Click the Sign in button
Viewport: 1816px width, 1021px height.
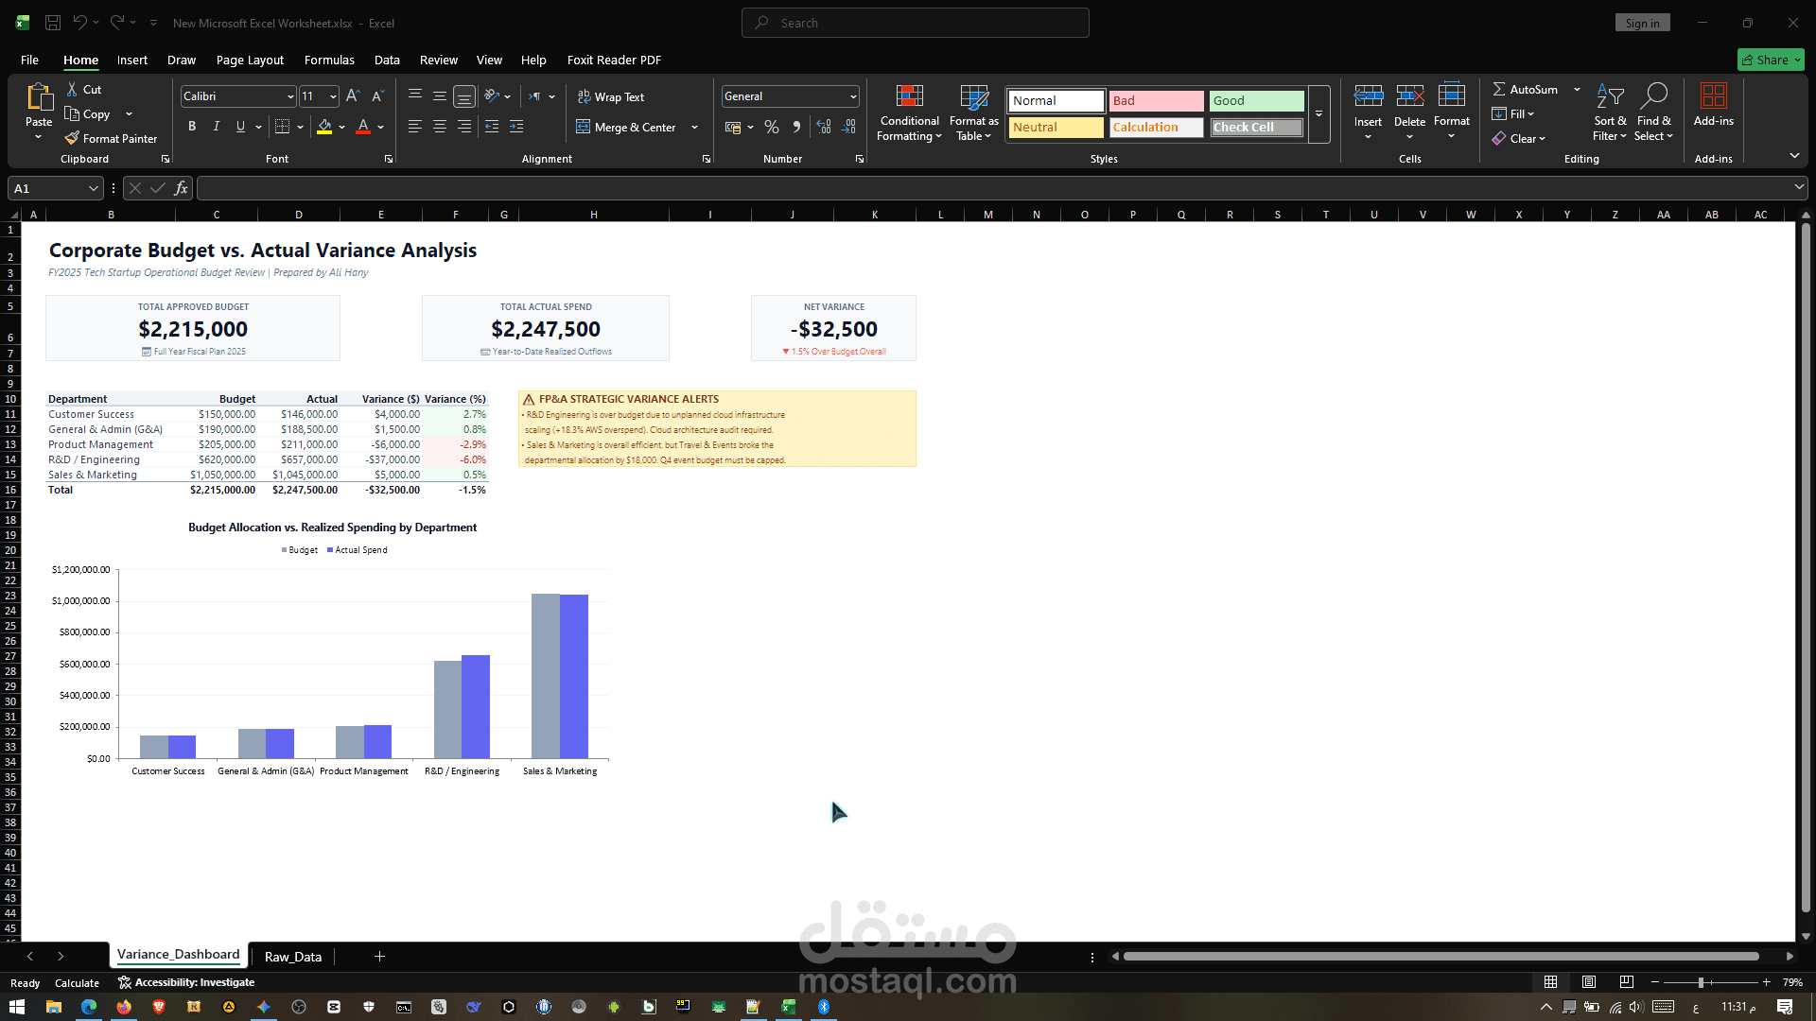(x=1642, y=23)
